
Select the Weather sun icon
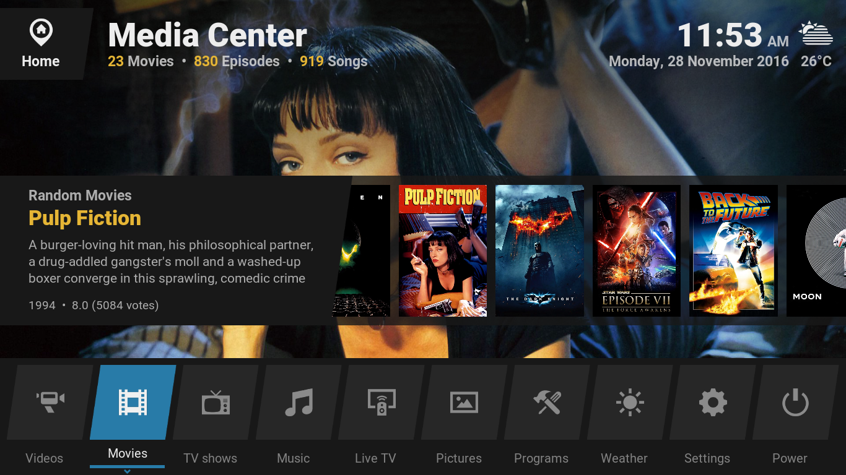(630, 403)
